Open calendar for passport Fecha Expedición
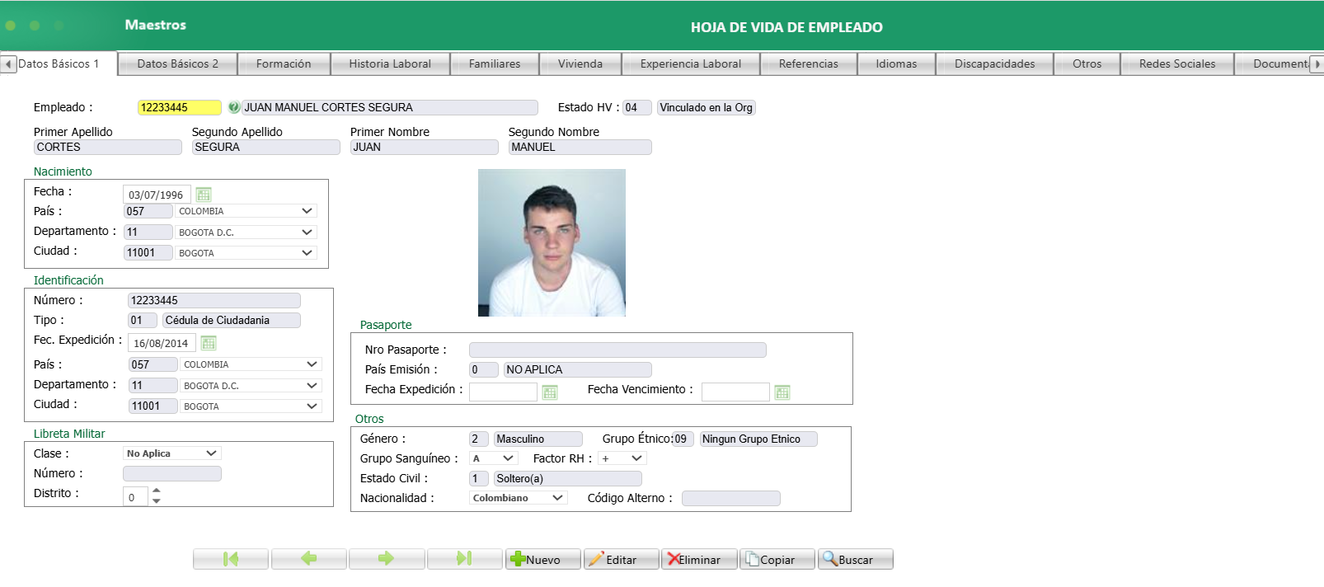Screen dimensions: 1324x587 click(550, 392)
